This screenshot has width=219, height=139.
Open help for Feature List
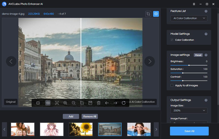click(x=206, y=11)
